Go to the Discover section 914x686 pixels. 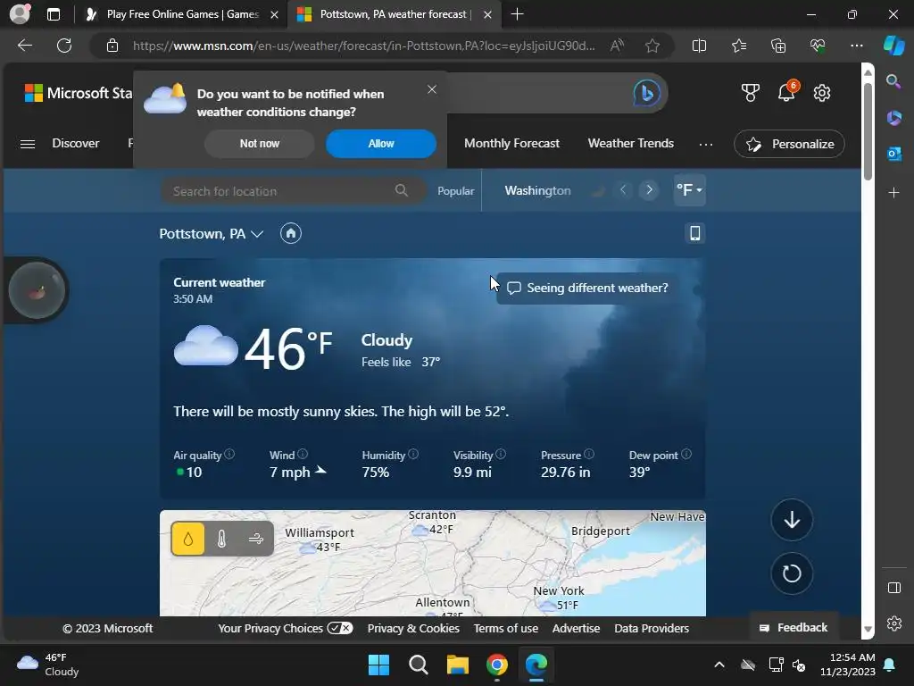[76, 144]
